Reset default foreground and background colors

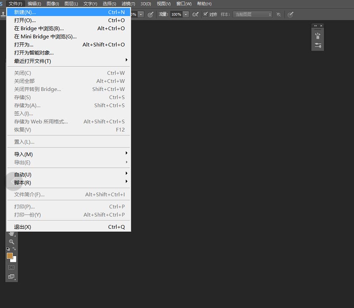coord(8,248)
